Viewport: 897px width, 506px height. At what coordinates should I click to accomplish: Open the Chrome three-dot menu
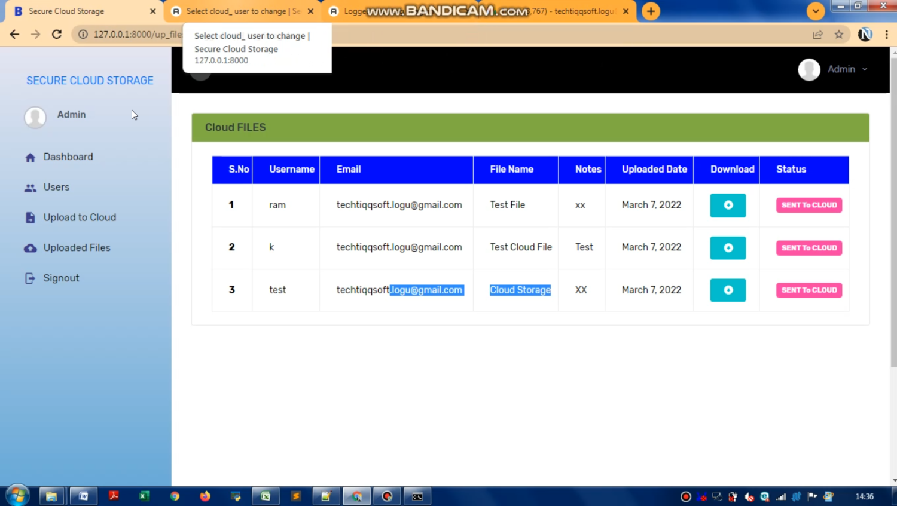(x=887, y=35)
